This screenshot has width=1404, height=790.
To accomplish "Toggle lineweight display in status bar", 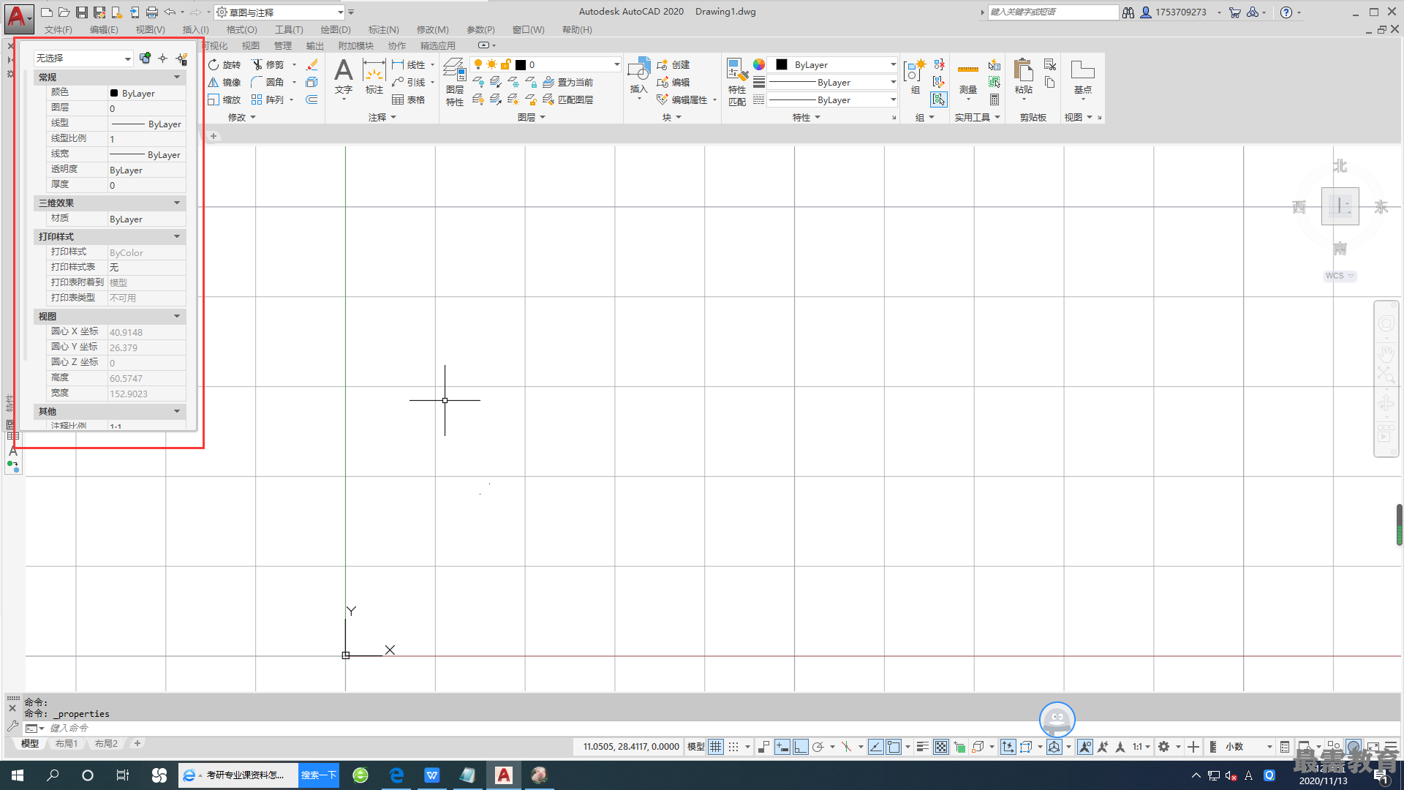I will [x=923, y=747].
